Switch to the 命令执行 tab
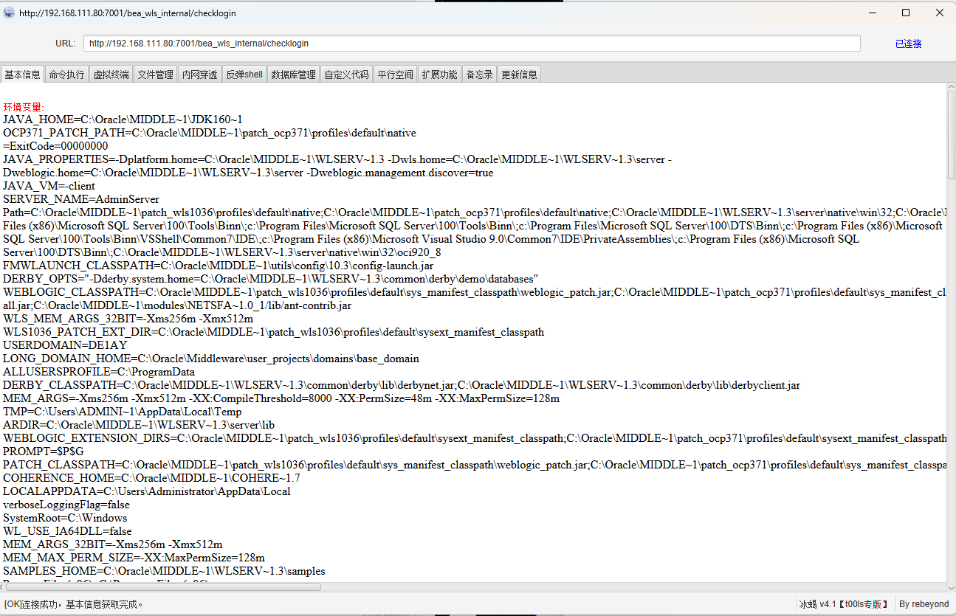Viewport: 956px width, 616px height. point(66,75)
